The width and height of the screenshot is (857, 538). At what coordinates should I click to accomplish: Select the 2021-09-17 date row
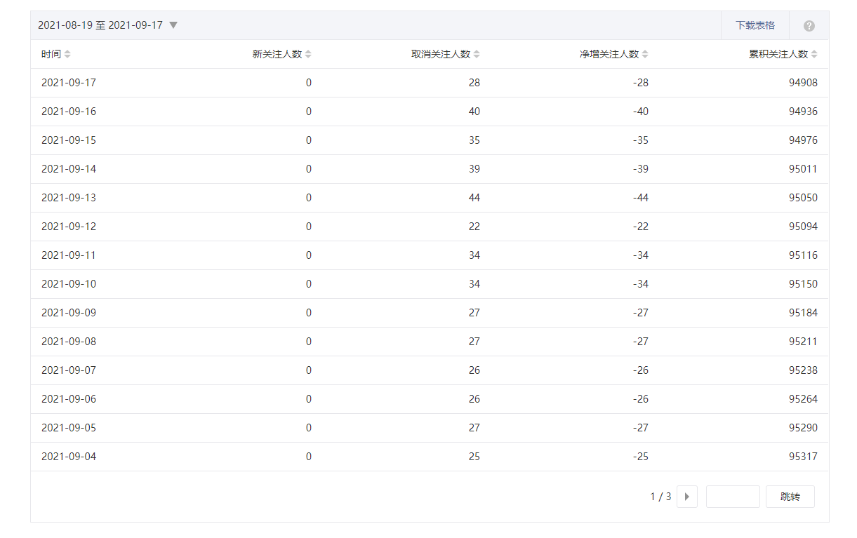(69, 83)
